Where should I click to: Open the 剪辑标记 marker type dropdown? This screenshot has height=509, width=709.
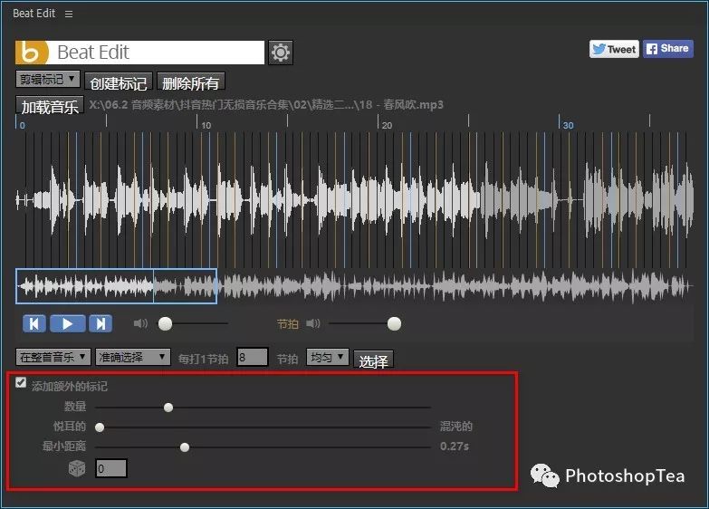[x=47, y=79]
